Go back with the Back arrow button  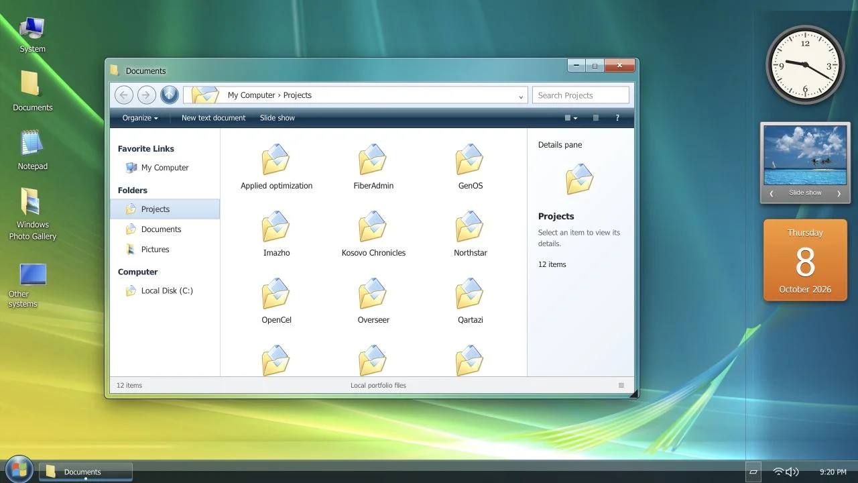(123, 95)
